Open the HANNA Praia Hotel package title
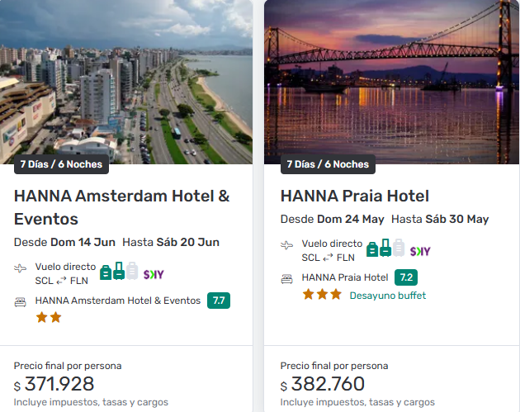 click(355, 196)
